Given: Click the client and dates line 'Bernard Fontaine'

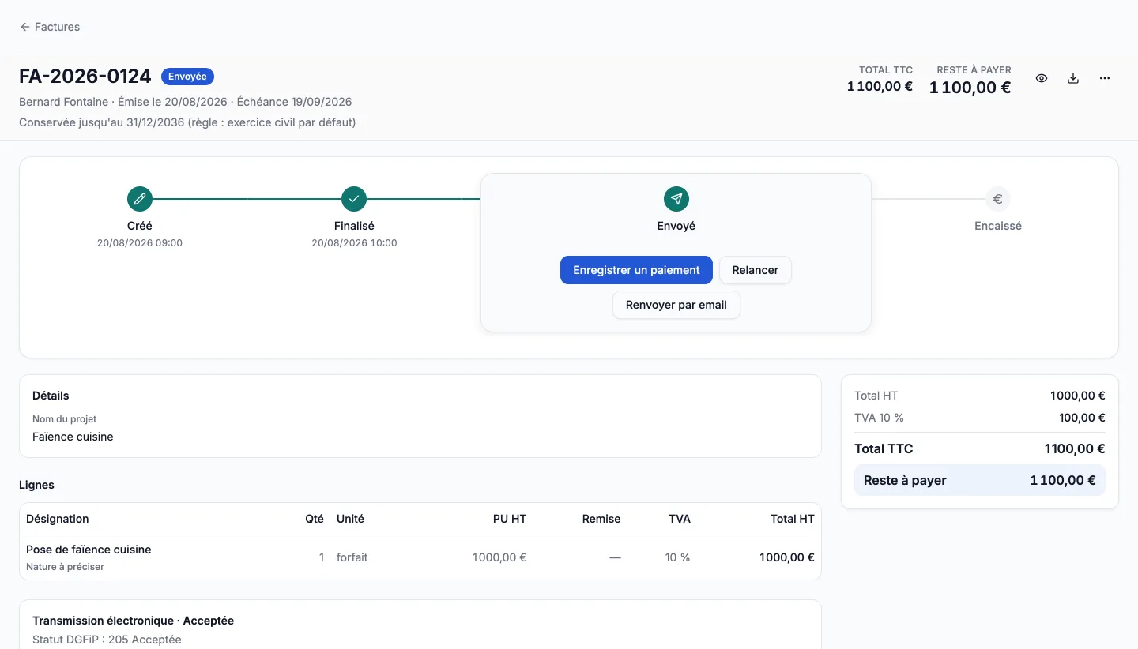Looking at the screenshot, I should point(186,102).
